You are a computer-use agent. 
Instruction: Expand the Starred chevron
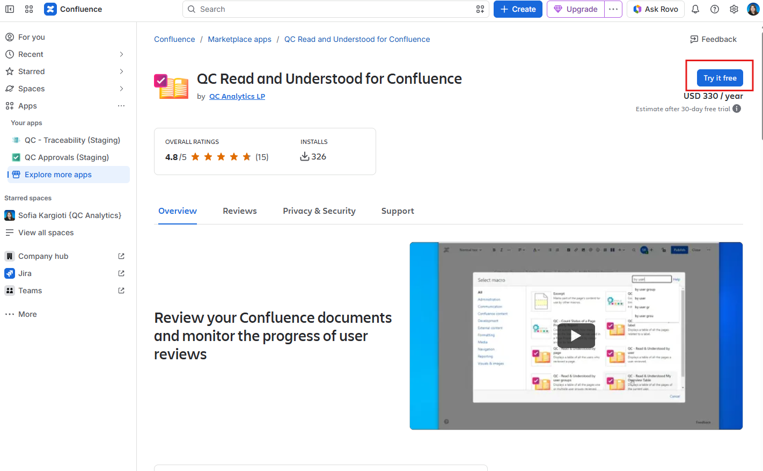click(x=121, y=71)
